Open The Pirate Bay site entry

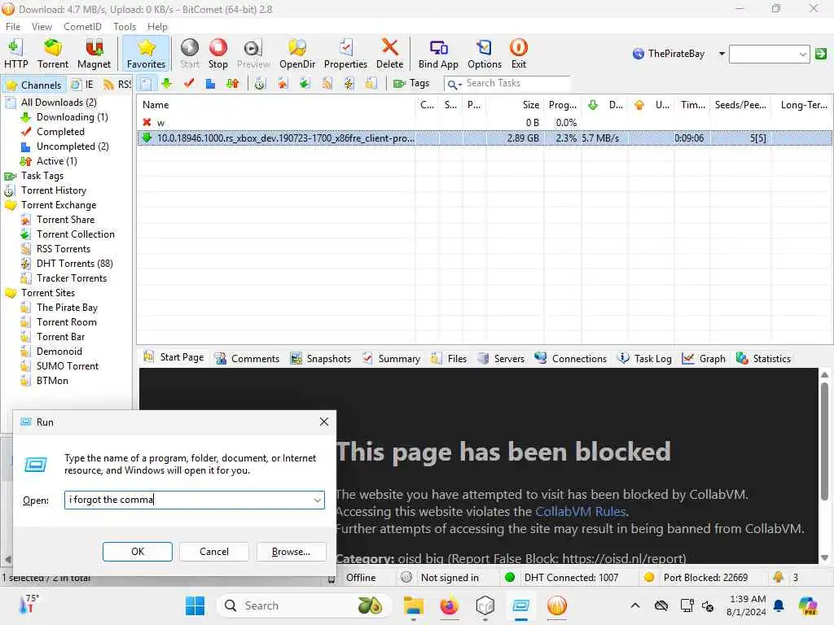[67, 308]
